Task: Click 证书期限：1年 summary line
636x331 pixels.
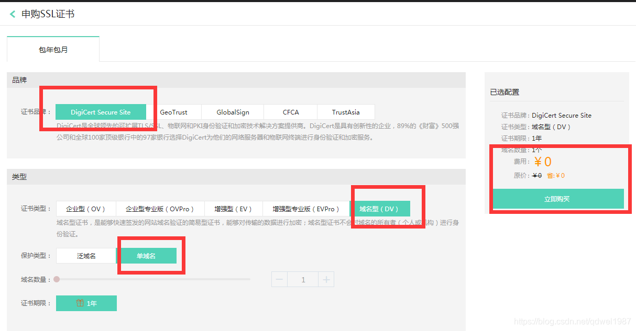Action: 522,139
